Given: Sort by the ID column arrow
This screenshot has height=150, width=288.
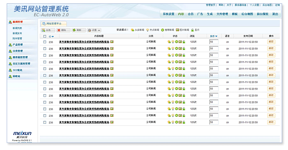Looking at the screenshot, I should coord(53,36).
